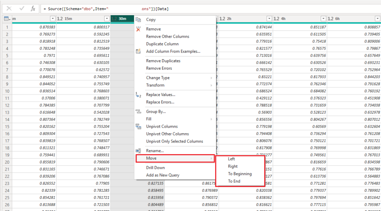
Task: Select row number 26
Action: 7,205
